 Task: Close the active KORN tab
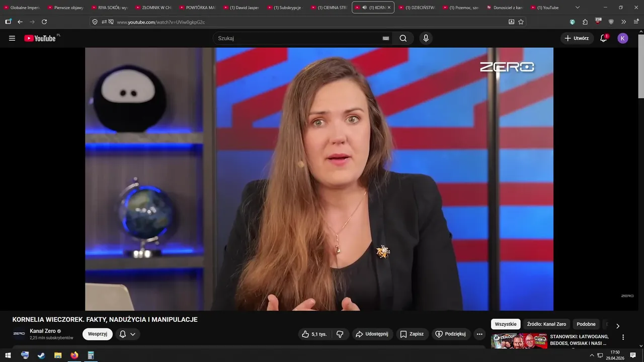point(389,8)
